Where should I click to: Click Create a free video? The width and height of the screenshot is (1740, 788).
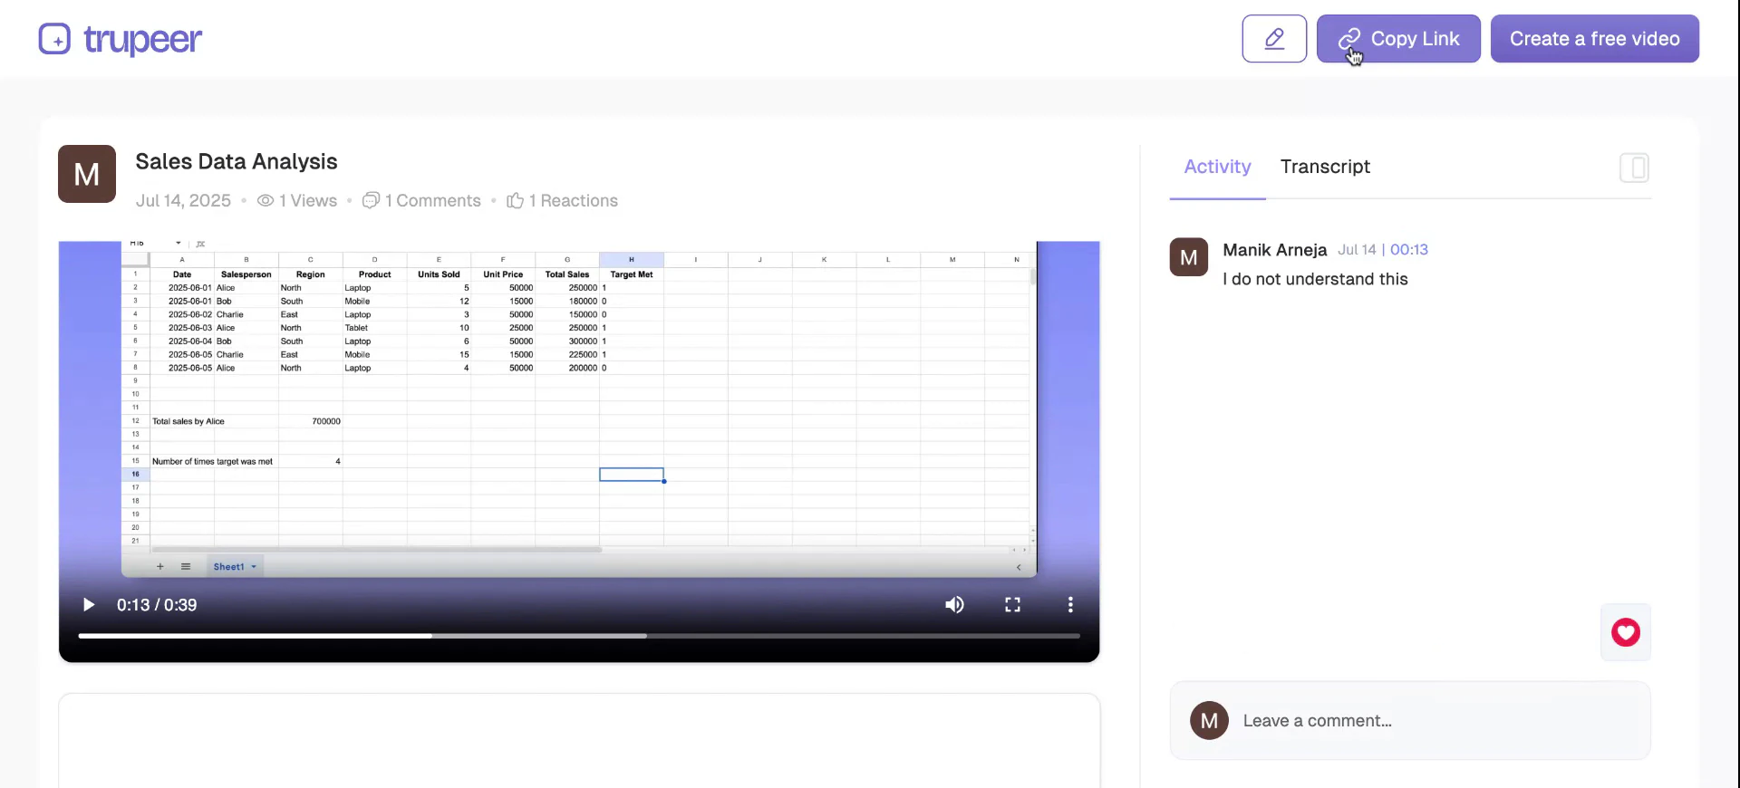click(x=1595, y=39)
